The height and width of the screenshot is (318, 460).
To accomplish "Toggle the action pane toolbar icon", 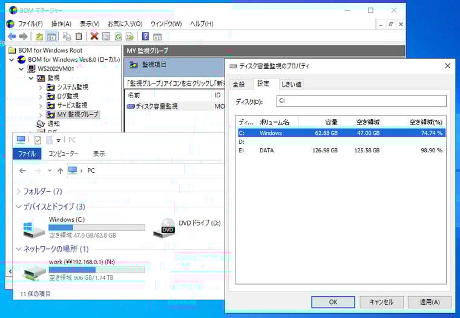I will [x=157, y=36].
